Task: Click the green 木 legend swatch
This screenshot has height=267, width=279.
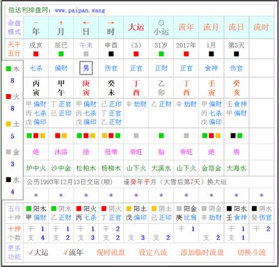Action: (x=8, y=69)
